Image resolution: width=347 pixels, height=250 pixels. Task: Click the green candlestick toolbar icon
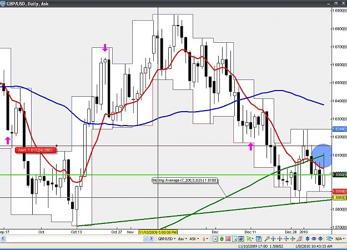[222, 239]
